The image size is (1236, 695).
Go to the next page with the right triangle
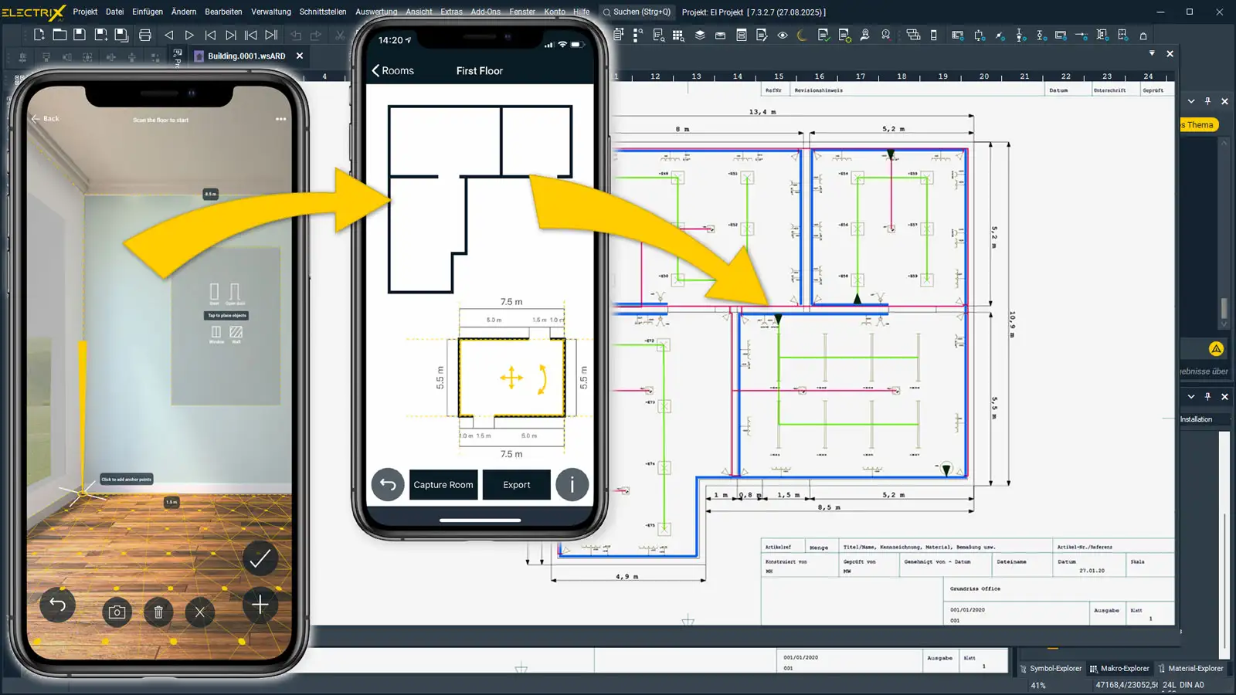coord(189,36)
